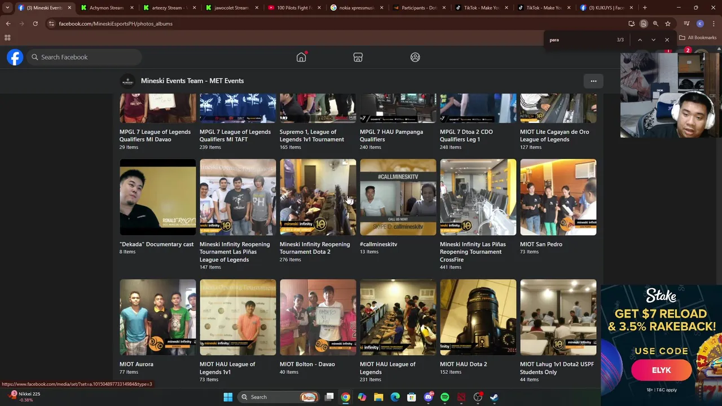This screenshot has width=722, height=406.
Task: Open MIOT Aurora album thumbnail
Action: (x=158, y=317)
